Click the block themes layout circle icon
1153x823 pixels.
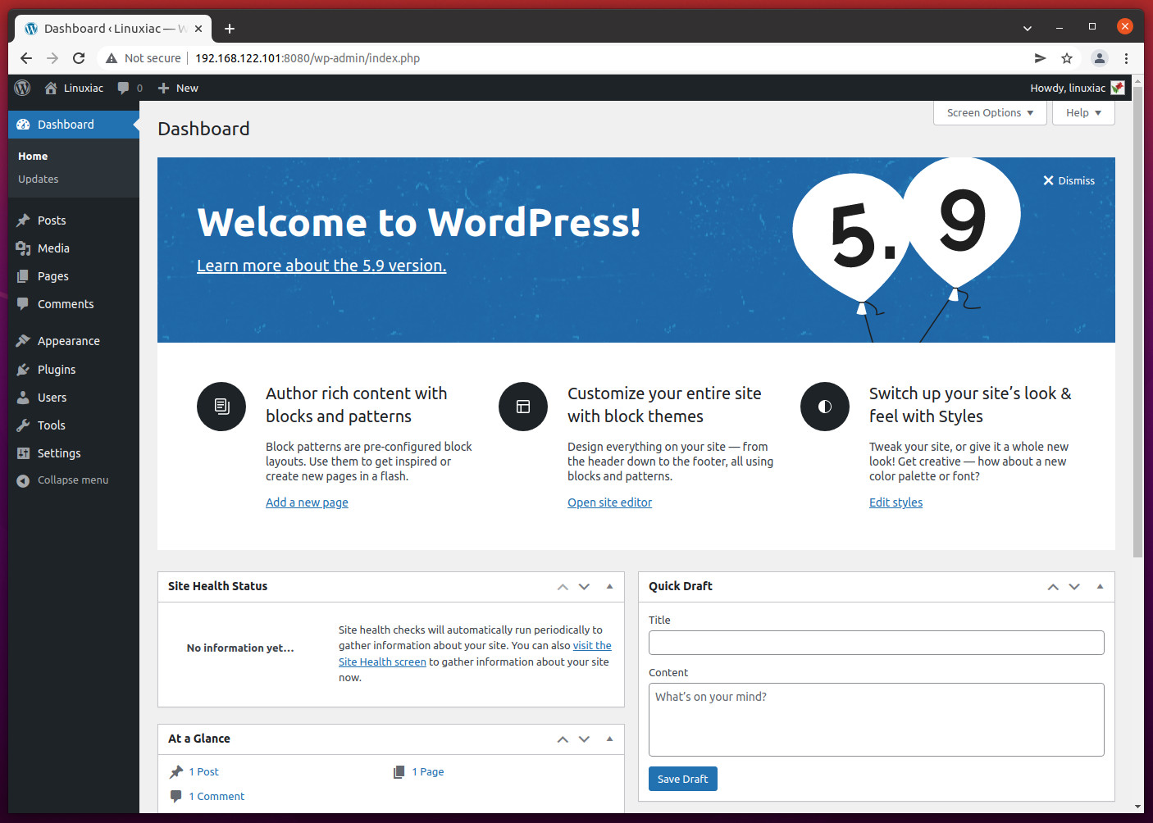pyautogui.click(x=523, y=407)
